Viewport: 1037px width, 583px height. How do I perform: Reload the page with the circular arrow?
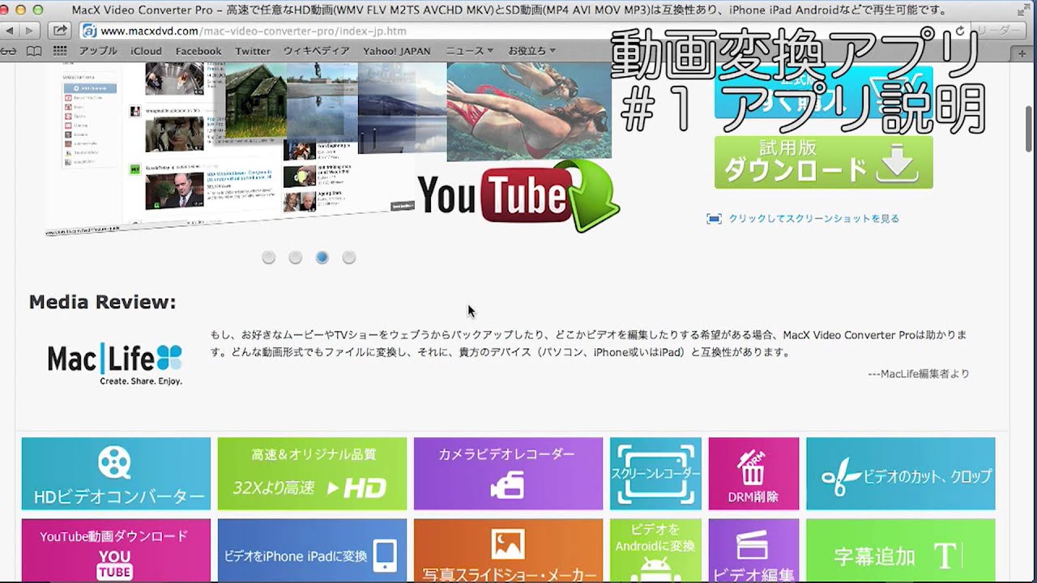(960, 31)
